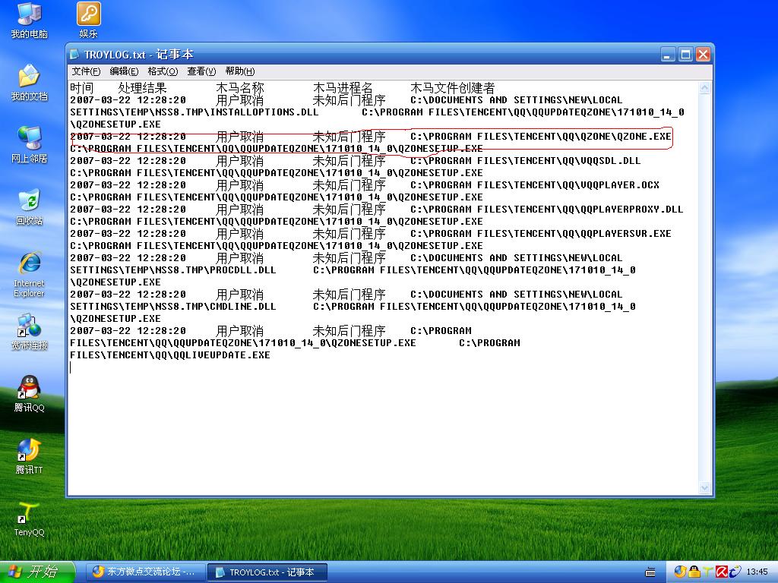Minimize the Notepad window

tap(668, 55)
